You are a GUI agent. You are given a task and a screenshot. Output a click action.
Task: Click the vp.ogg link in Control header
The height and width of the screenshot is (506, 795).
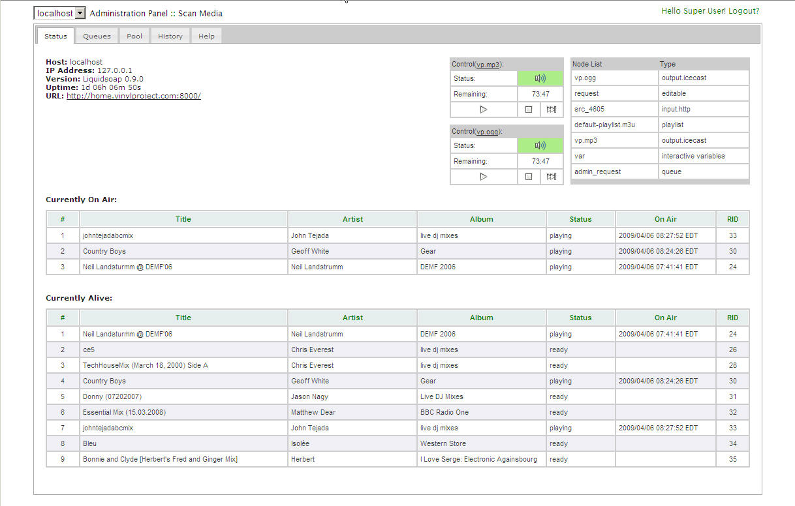(488, 132)
